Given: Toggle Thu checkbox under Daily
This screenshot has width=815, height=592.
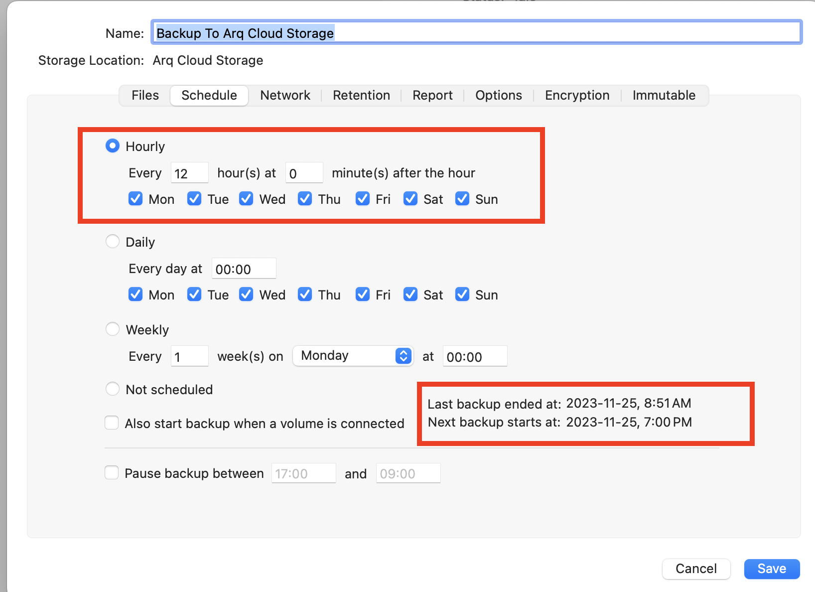Looking at the screenshot, I should 305,295.
